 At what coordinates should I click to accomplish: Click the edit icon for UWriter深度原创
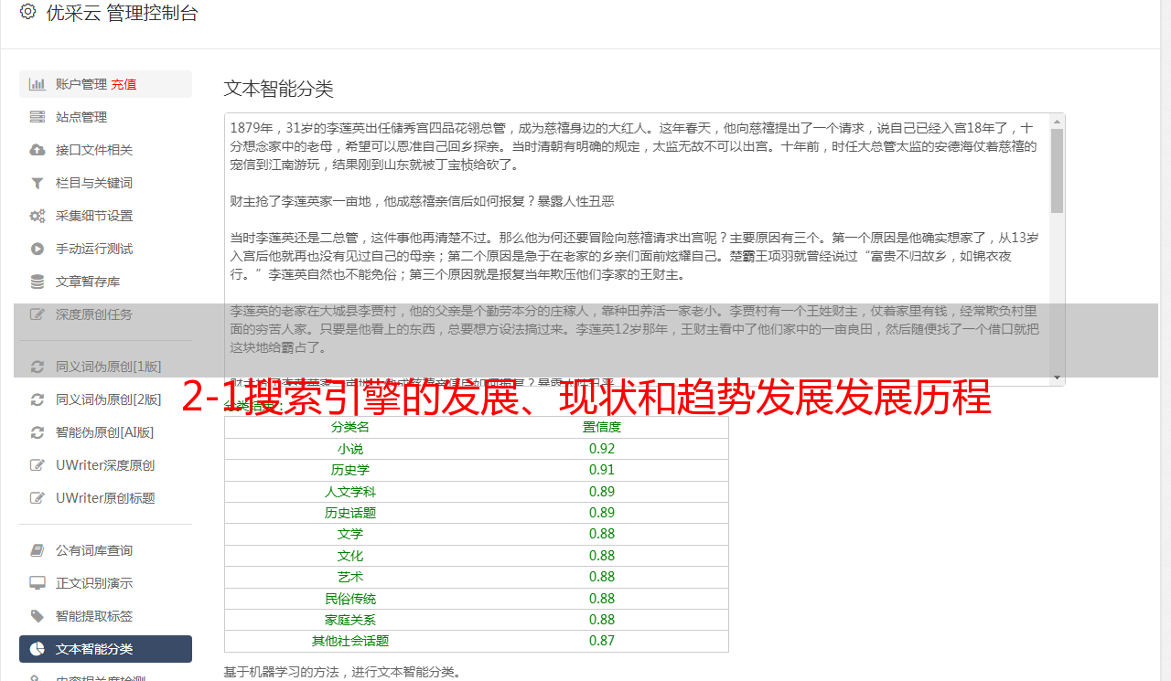(x=38, y=465)
